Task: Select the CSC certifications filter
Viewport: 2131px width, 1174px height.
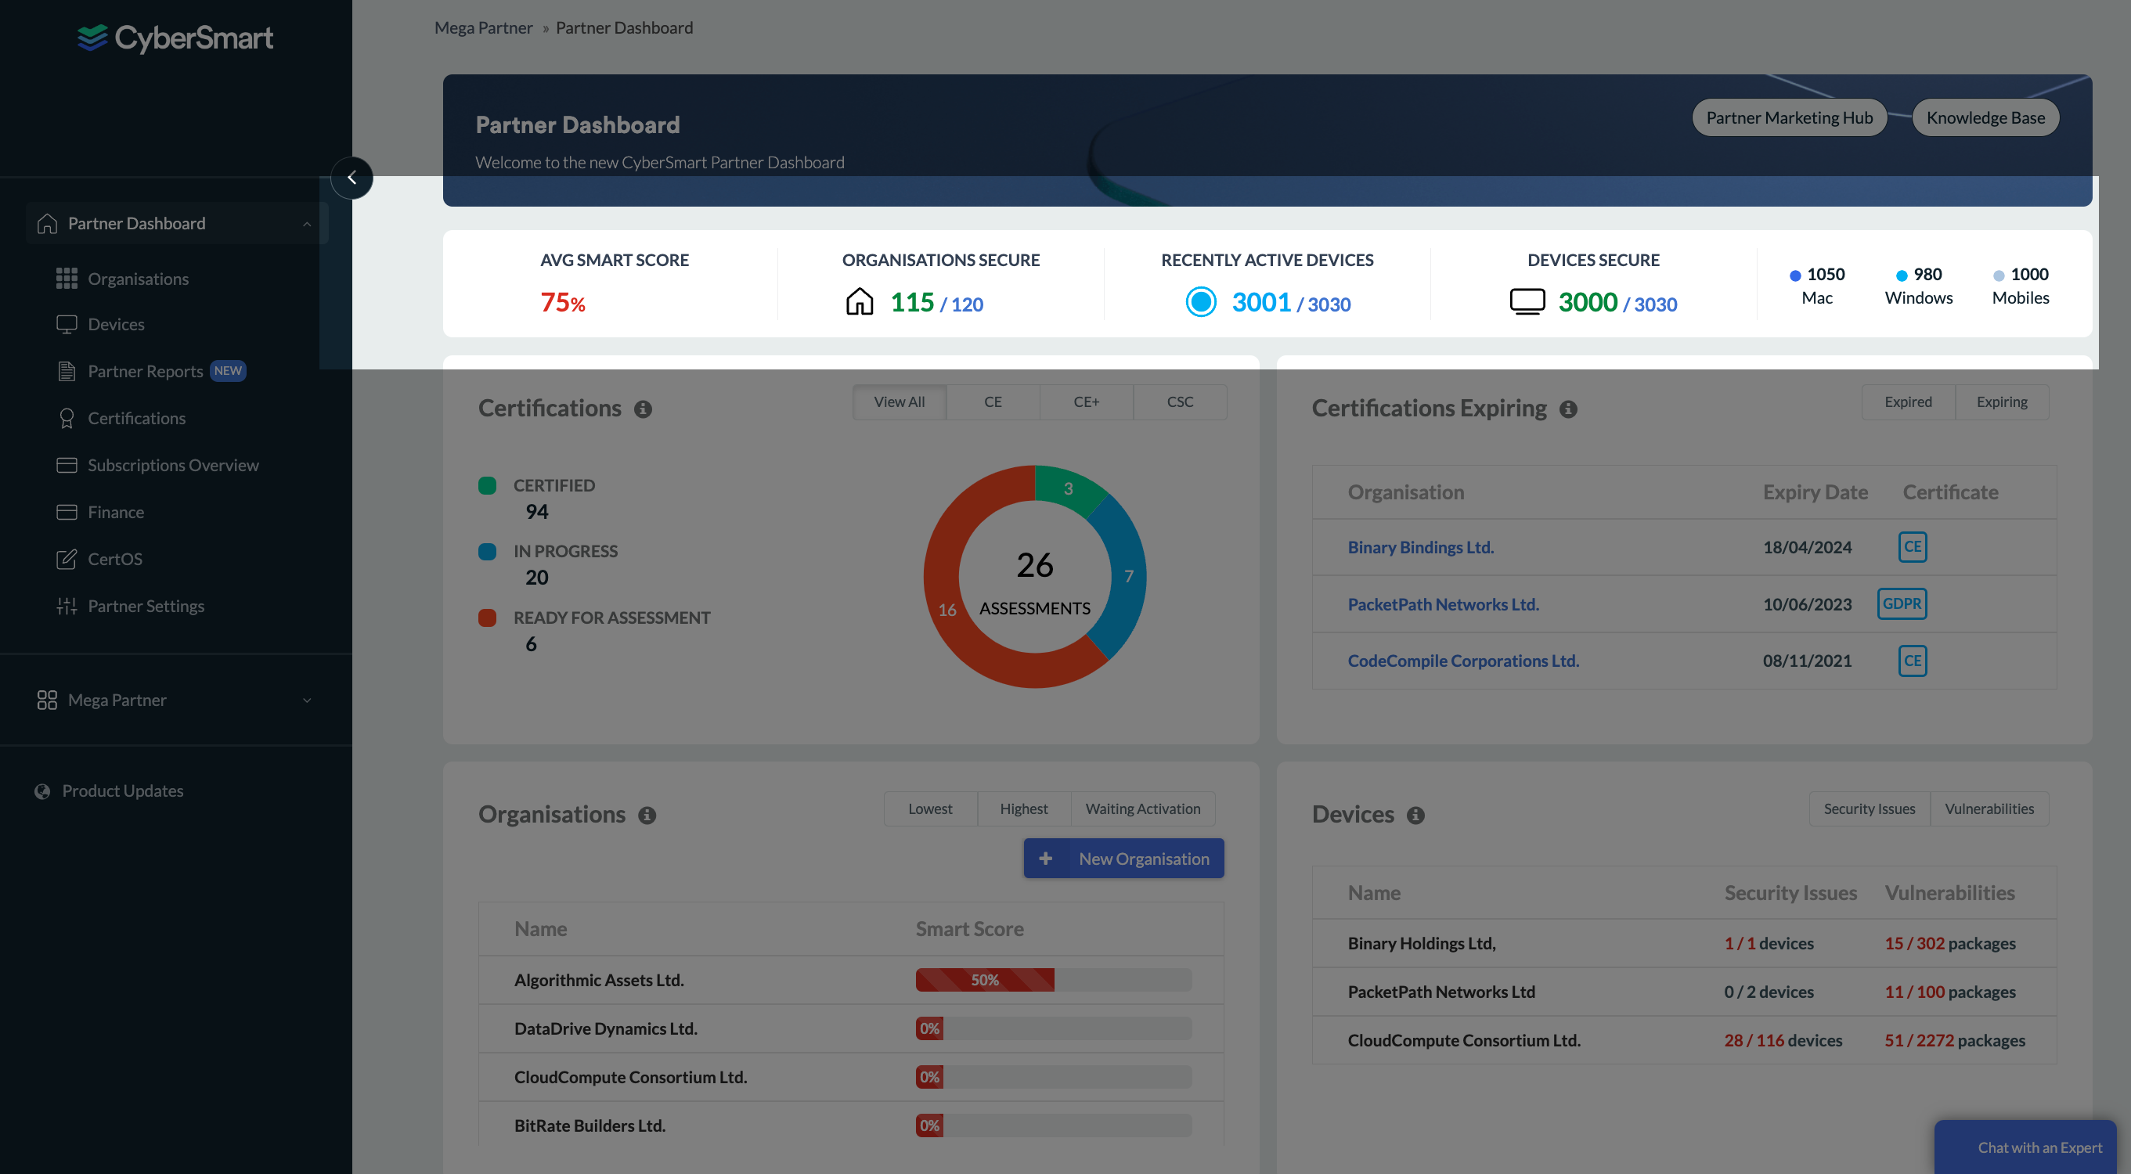Action: [x=1180, y=402]
